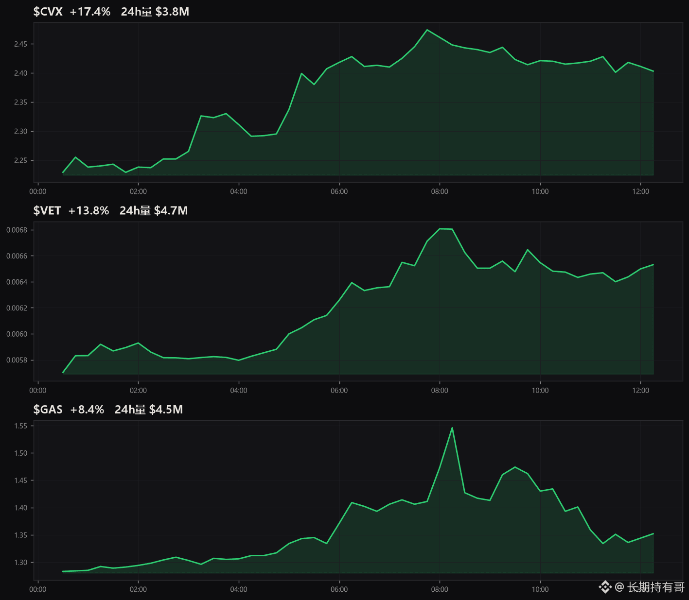The width and height of the screenshot is (689, 600).
Task: Select the VET 24h volume $4.7M
Action: [154, 210]
